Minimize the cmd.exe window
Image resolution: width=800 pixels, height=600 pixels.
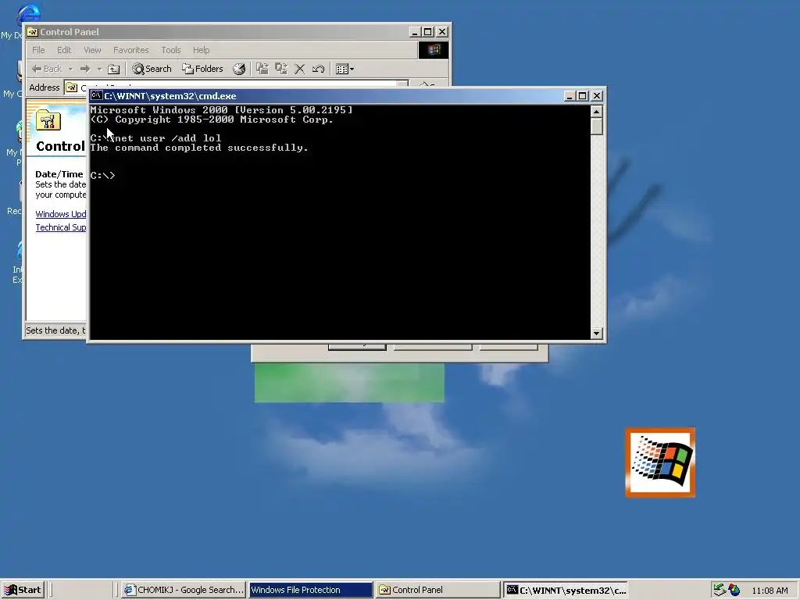[570, 96]
